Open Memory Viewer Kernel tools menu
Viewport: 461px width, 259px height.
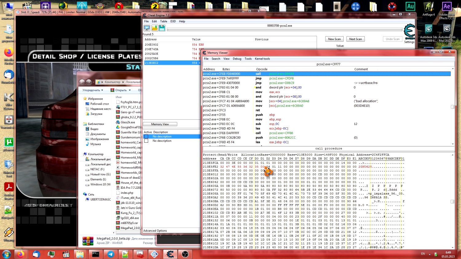coord(262,59)
